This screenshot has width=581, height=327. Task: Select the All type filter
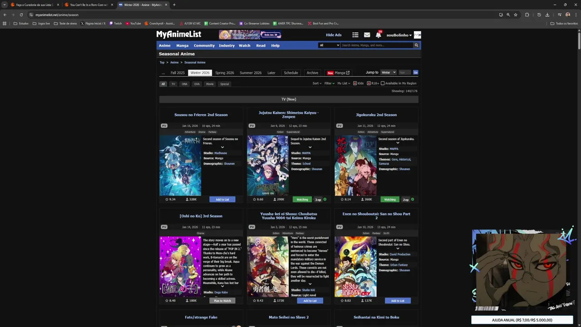click(163, 84)
